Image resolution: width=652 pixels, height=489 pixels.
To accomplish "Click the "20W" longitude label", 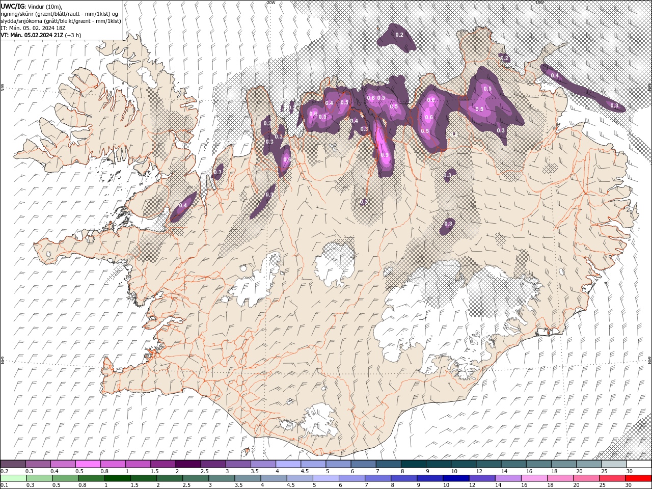I will coord(270,3).
